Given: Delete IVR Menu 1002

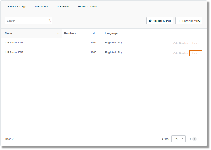Looking at the screenshot, I should tap(196, 53).
